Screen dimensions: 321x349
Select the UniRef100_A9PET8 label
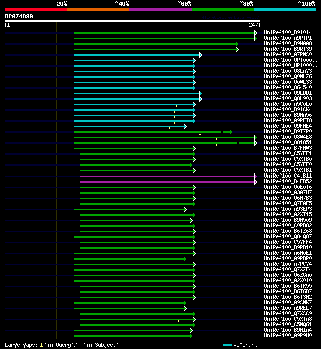point(288,120)
